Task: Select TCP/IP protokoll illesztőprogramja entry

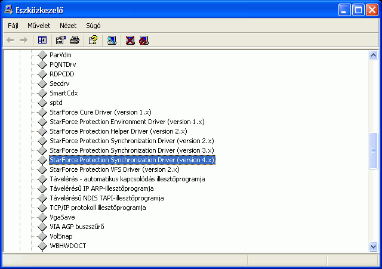Action: point(97,208)
